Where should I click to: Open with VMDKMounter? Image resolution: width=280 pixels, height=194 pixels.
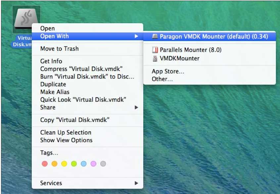pyautogui.click(x=210, y=58)
